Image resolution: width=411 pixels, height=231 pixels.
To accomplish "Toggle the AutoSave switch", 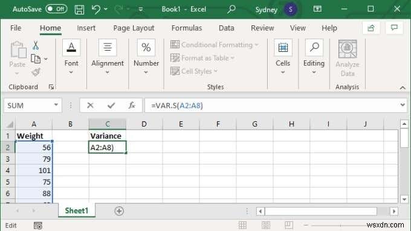I will coord(56,9).
